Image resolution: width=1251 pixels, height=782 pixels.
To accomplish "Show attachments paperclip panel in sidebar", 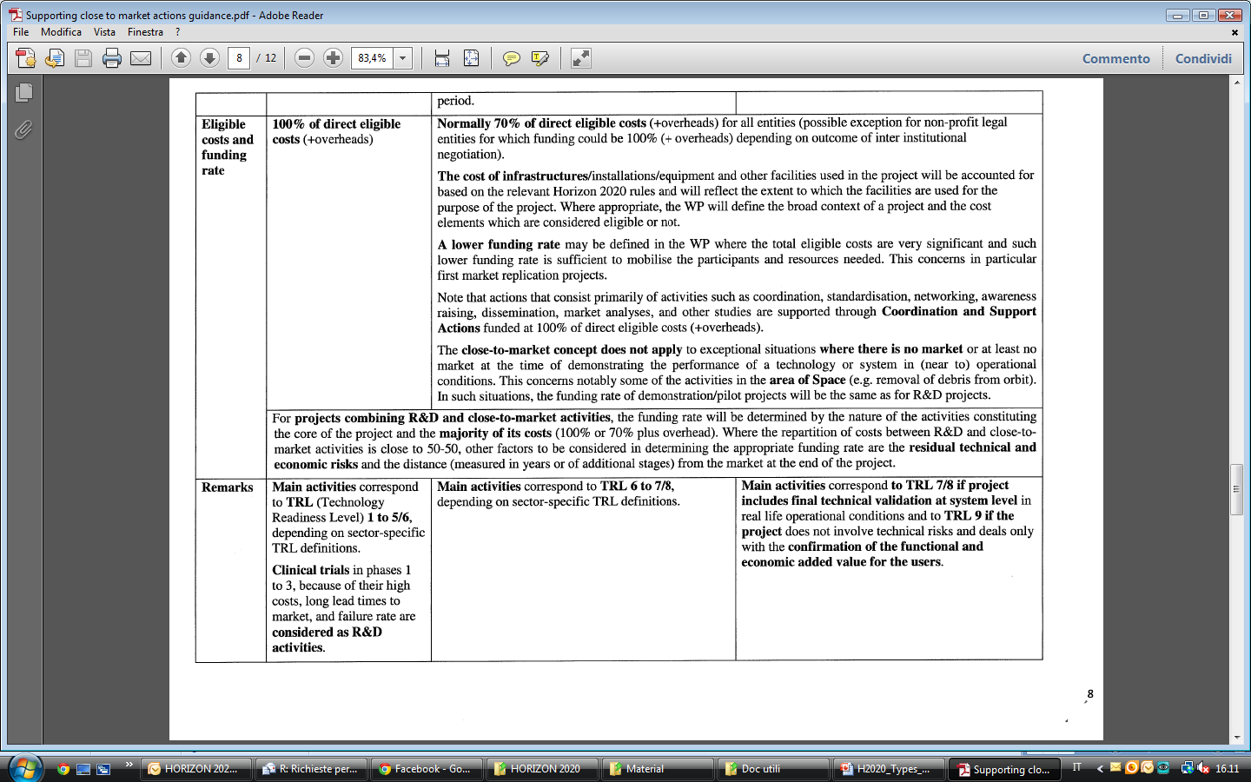I will point(23,130).
